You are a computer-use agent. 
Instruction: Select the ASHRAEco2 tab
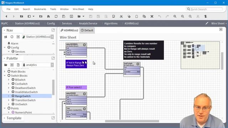[69, 30]
